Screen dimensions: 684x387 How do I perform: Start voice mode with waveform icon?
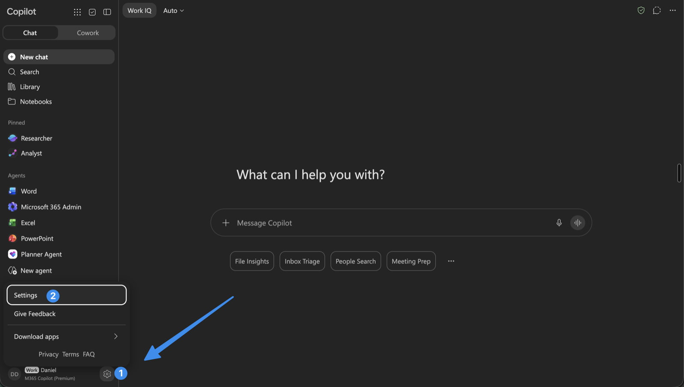(578, 223)
